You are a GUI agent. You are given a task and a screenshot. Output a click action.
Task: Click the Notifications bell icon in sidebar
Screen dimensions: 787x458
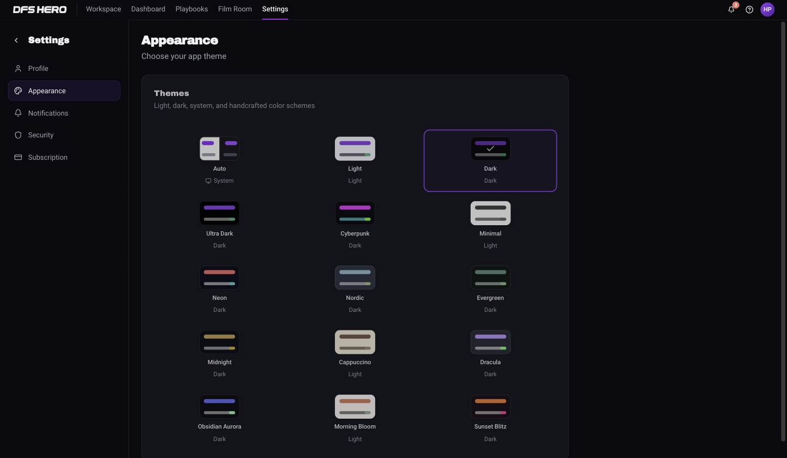[x=18, y=113]
